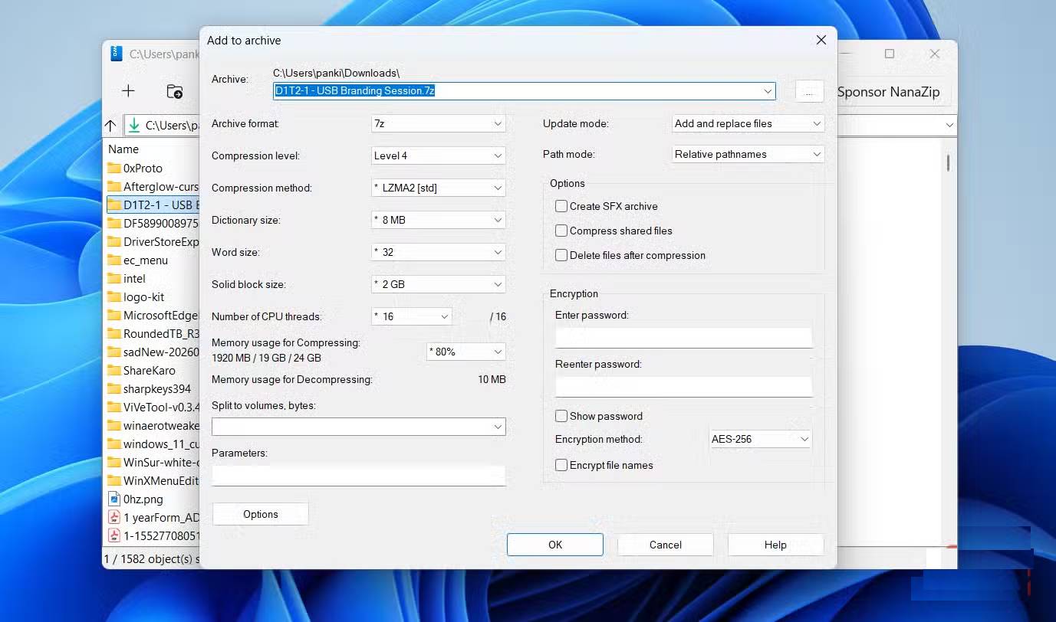The width and height of the screenshot is (1056, 622).
Task: Enable the Create SFX archive option
Action: [561, 205]
